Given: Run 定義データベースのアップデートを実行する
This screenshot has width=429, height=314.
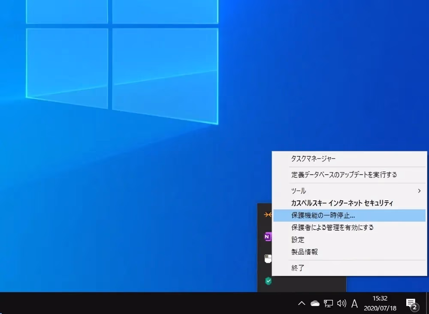Looking at the screenshot, I should pyautogui.click(x=344, y=175).
